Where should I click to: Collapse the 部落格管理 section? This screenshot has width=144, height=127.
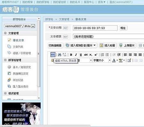tap(5, 60)
